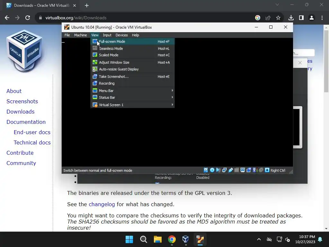Click the share page icon in address bar

(x=268, y=18)
